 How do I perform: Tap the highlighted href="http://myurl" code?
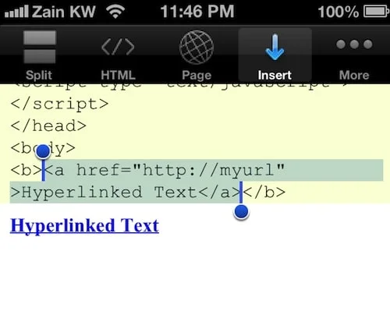pos(180,170)
